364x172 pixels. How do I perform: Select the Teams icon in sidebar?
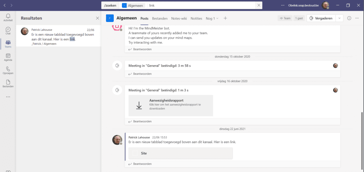click(x=8, y=44)
